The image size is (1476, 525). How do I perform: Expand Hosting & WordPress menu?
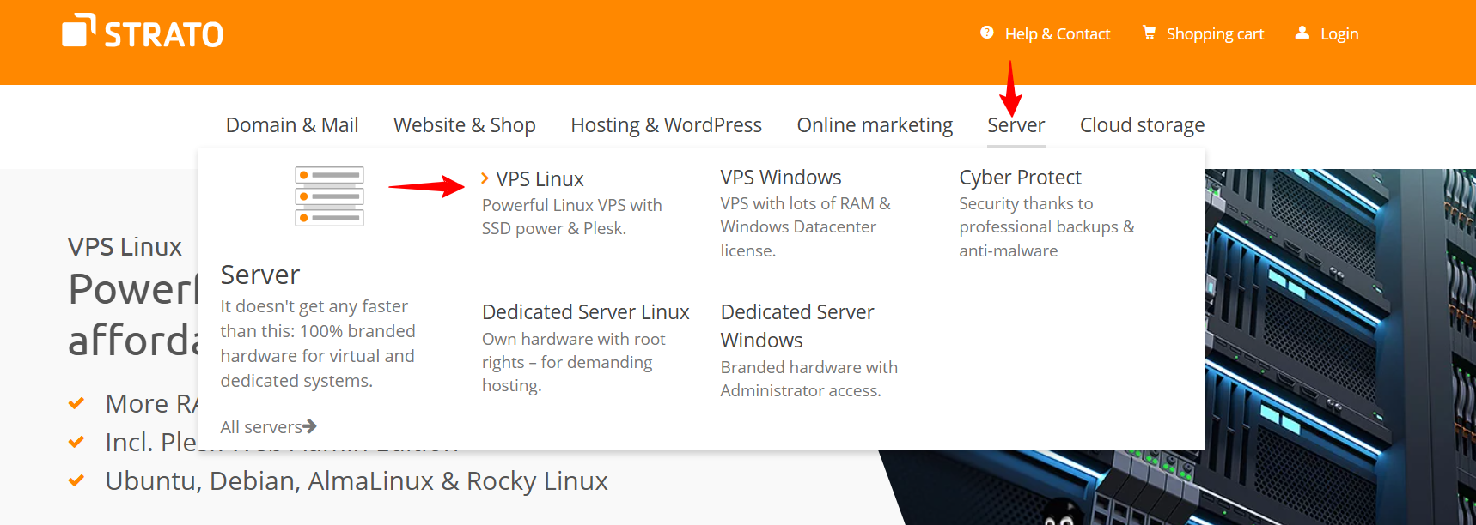click(666, 125)
